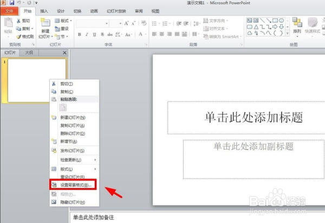Click the Undo arrow in quick access toolbar
The width and height of the screenshot is (325, 223).
[19, 3]
